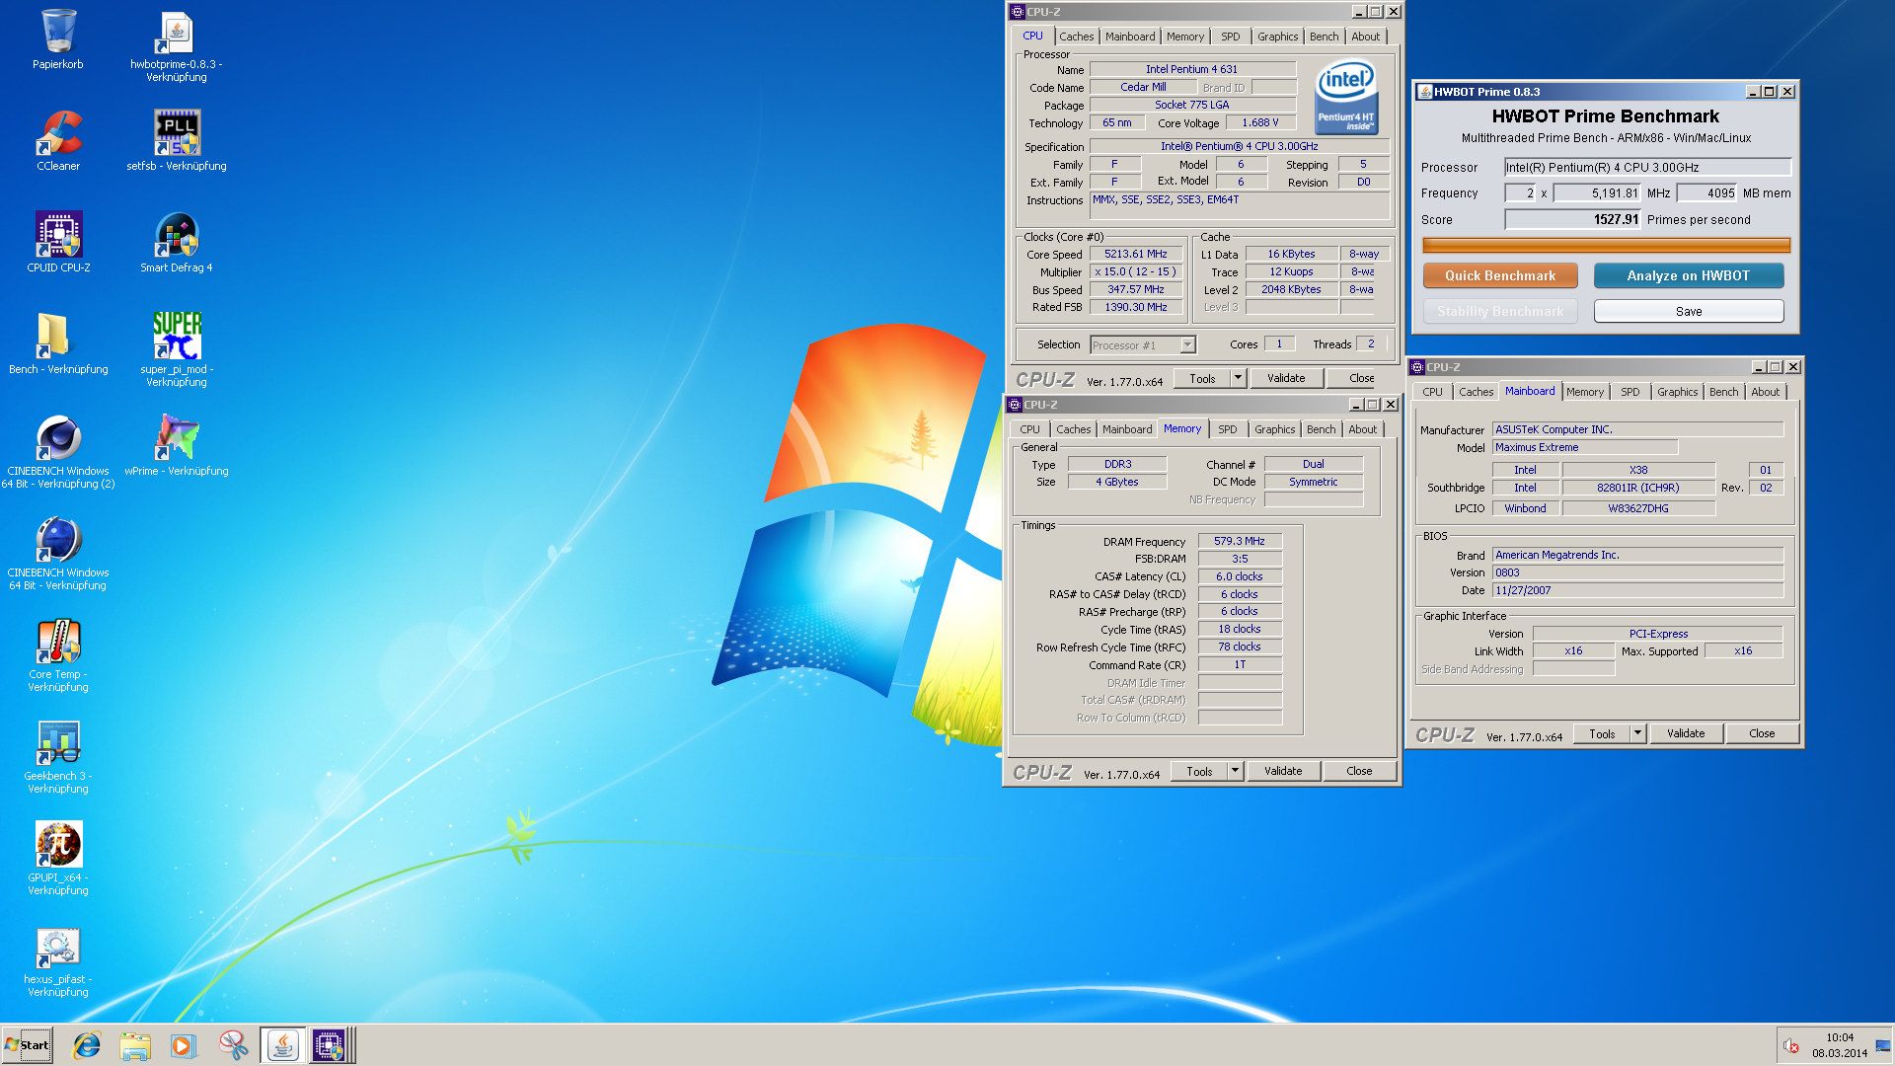Switch to Caches tab in top CPU-Z window
The height and width of the screenshot is (1066, 1895).
coord(1077,37)
